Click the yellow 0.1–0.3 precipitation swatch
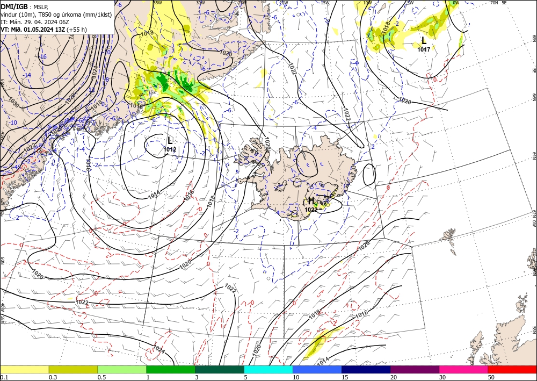 (x=24, y=369)
